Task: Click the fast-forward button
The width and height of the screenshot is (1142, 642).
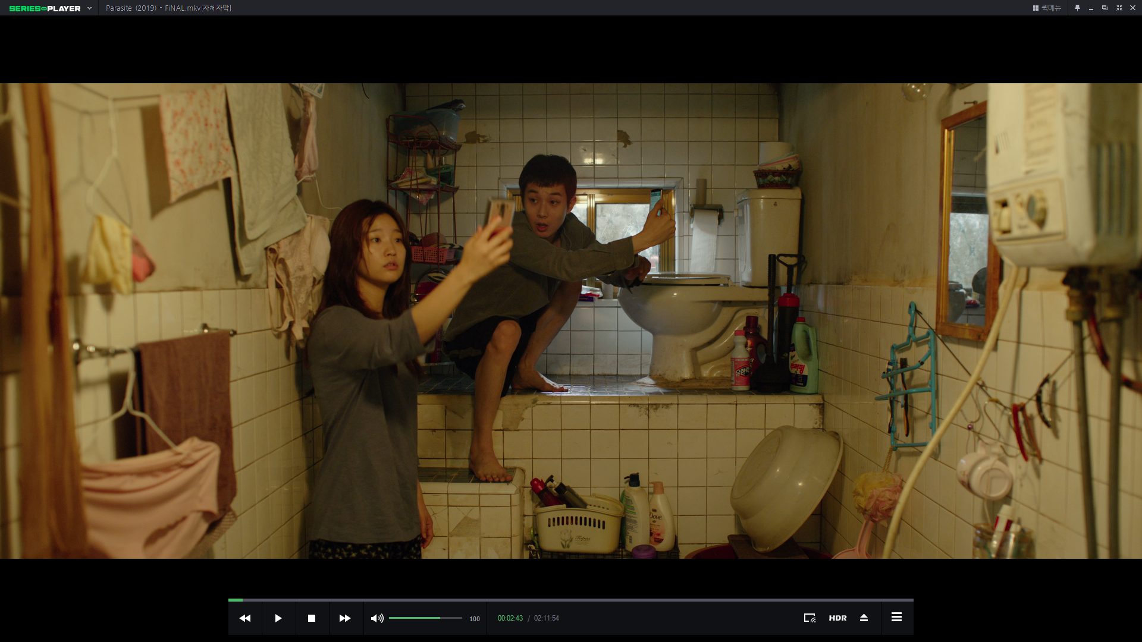Action: click(345, 618)
